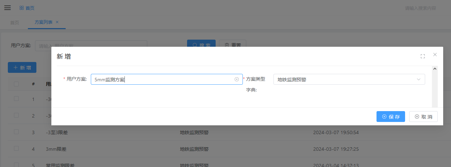Toggle fullscreen for the 新增 dialog

click(x=423, y=56)
